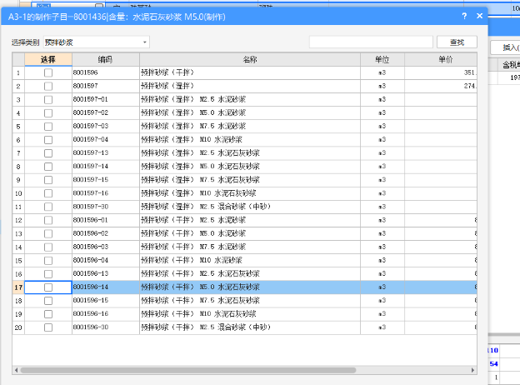
Task: Click the scrollbar right arrow
Action: click(x=472, y=370)
